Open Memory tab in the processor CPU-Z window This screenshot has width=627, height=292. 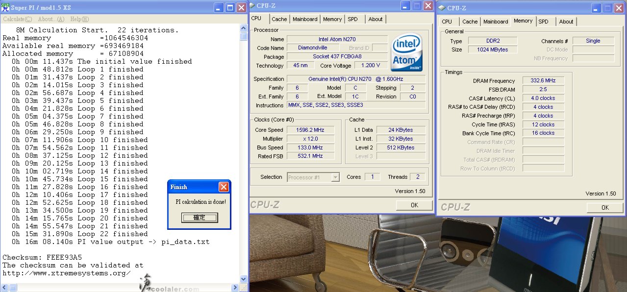(x=332, y=19)
